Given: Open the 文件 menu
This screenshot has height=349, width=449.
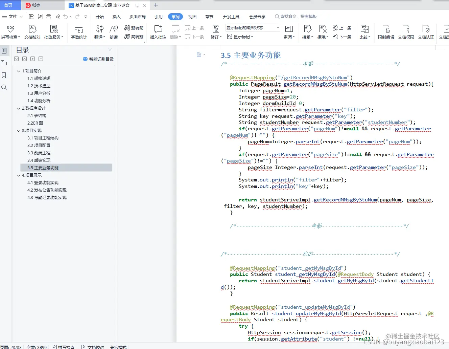Looking at the screenshot, I should tap(13, 17).
